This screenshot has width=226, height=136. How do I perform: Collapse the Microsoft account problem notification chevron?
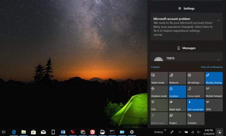coord(219,21)
